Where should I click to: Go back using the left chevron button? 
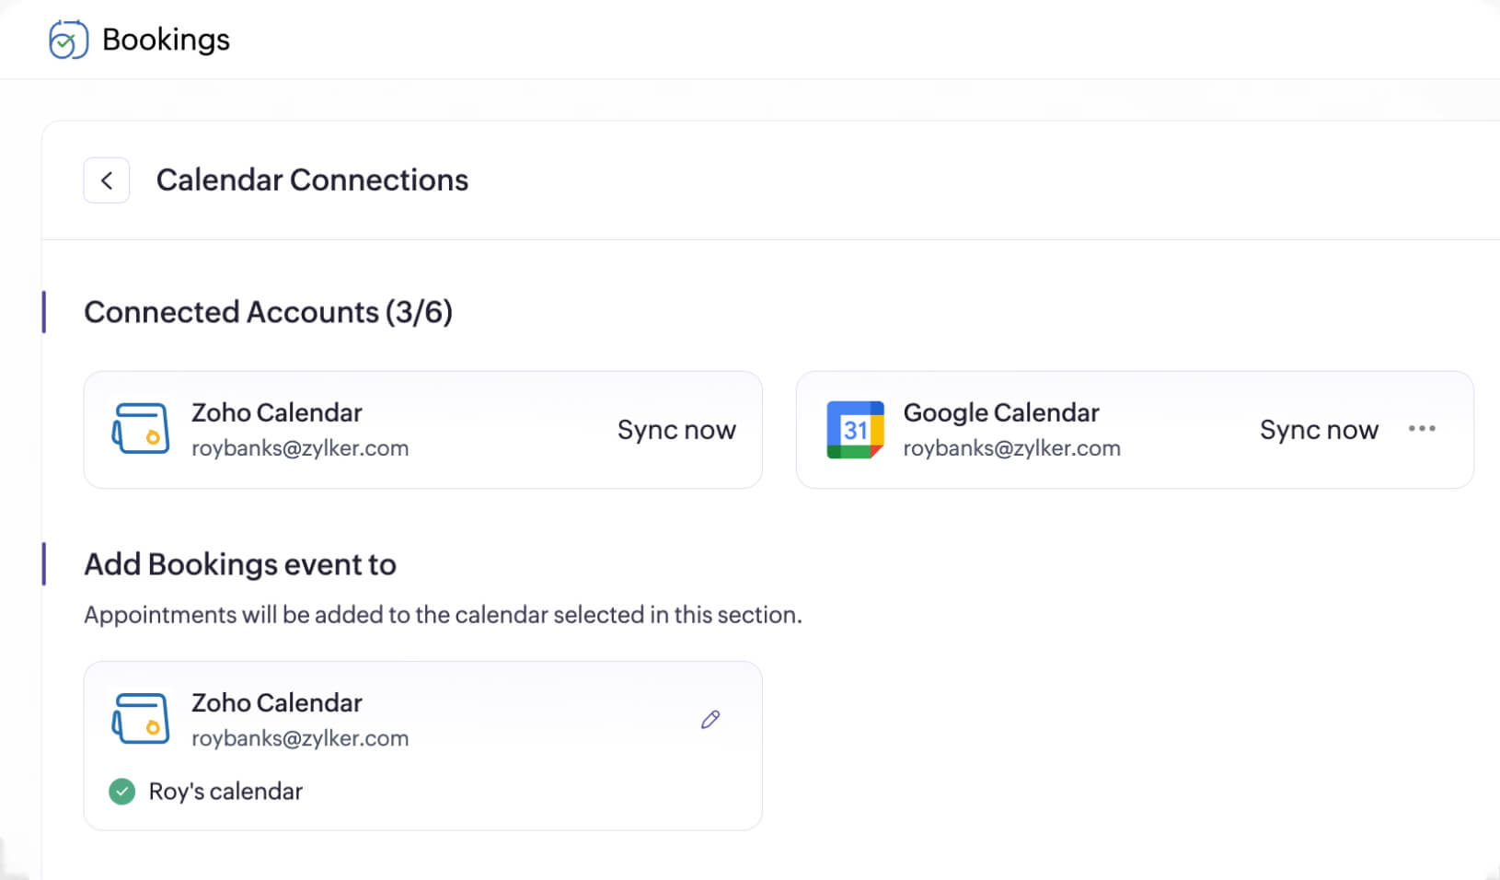pyautogui.click(x=107, y=180)
